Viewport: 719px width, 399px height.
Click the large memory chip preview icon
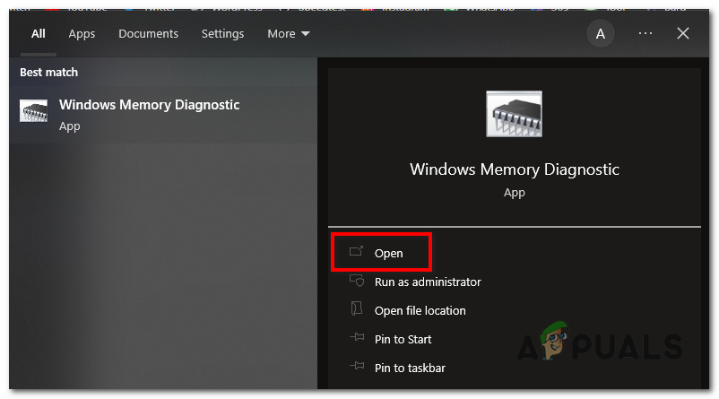point(514,114)
